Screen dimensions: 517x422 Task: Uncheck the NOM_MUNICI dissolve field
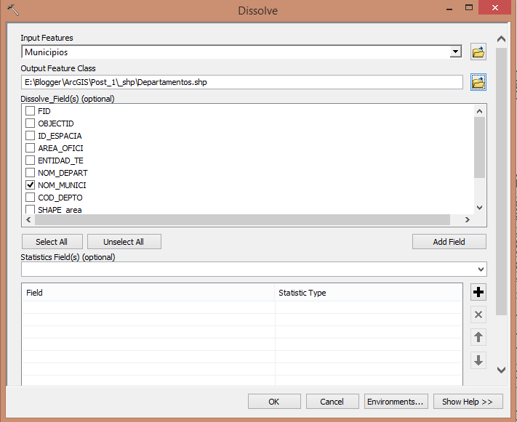(31, 185)
